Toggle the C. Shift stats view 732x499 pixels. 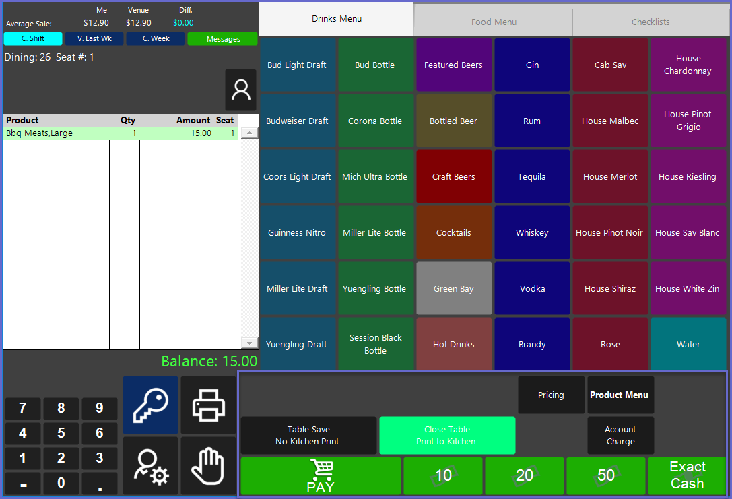coord(33,39)
